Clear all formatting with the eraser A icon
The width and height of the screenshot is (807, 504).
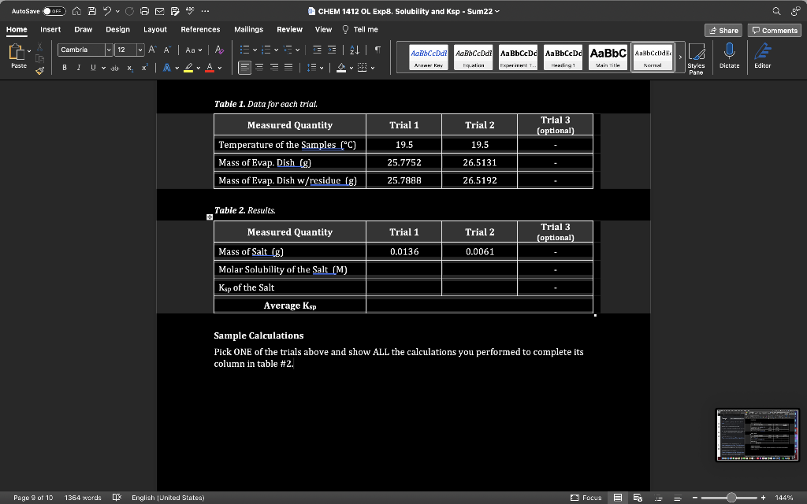[x=219, y=50]
